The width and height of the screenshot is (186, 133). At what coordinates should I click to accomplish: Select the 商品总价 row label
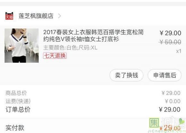pyautogui.click(x=16, y=93)
